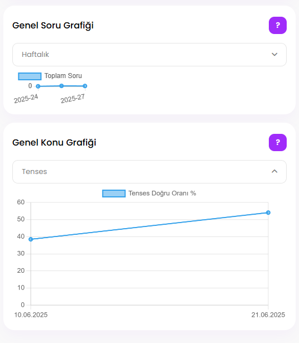Open the Haftalık period dropdown
Screen dimensions: 299x343
pyautogui.click(x=149, y=55)
